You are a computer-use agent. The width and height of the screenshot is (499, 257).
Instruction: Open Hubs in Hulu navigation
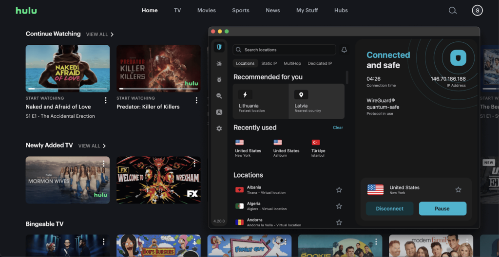point(341,11)
